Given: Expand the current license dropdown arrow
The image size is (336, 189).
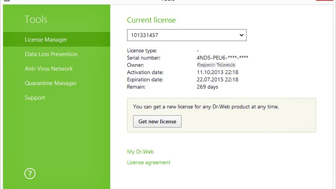Looking at the screenshot, I should point(241,35).
